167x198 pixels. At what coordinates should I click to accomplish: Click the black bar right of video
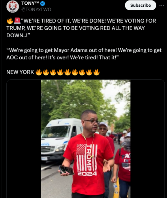147,139
